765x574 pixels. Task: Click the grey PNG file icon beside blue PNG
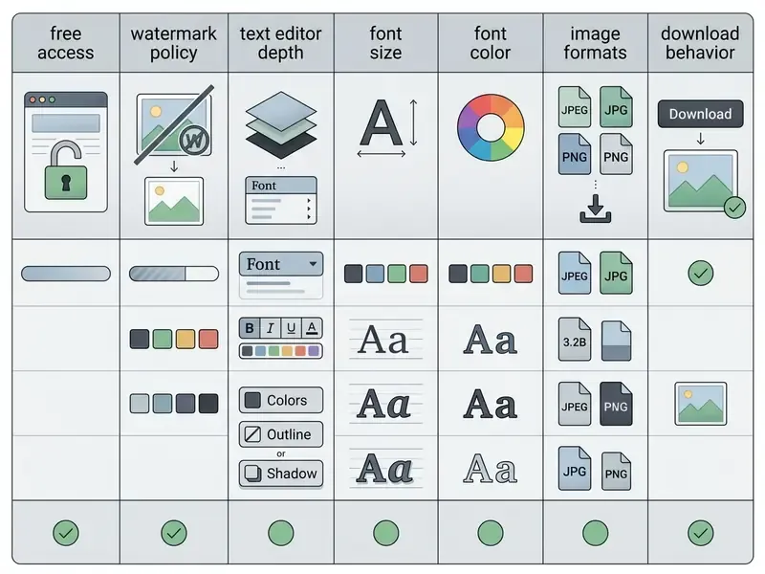pyautogui.click(x=616, y=154)
